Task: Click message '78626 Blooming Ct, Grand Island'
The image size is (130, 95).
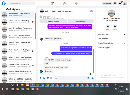Action: pos(76,49)
